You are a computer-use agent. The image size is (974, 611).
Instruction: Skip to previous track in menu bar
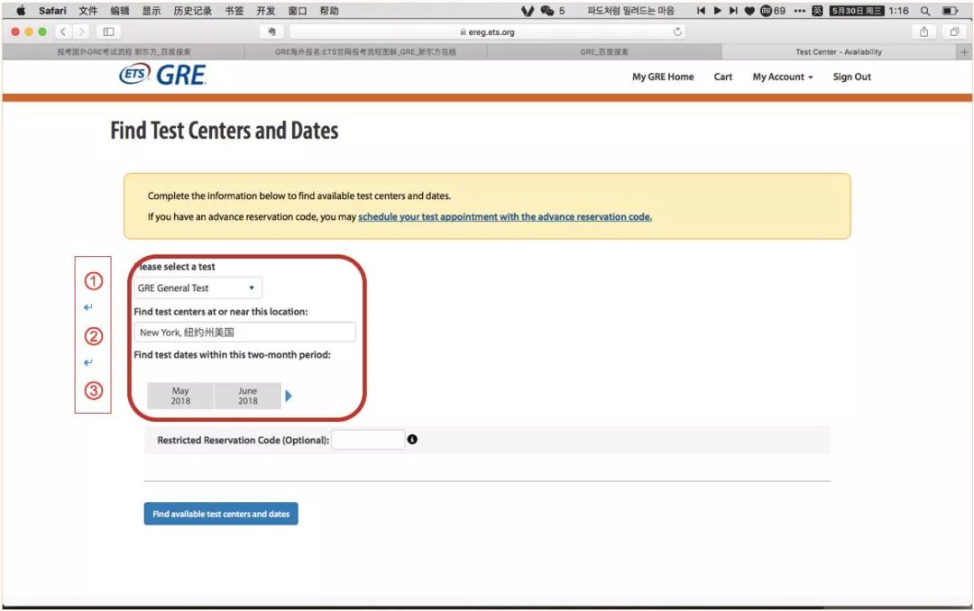click(701, 11)
